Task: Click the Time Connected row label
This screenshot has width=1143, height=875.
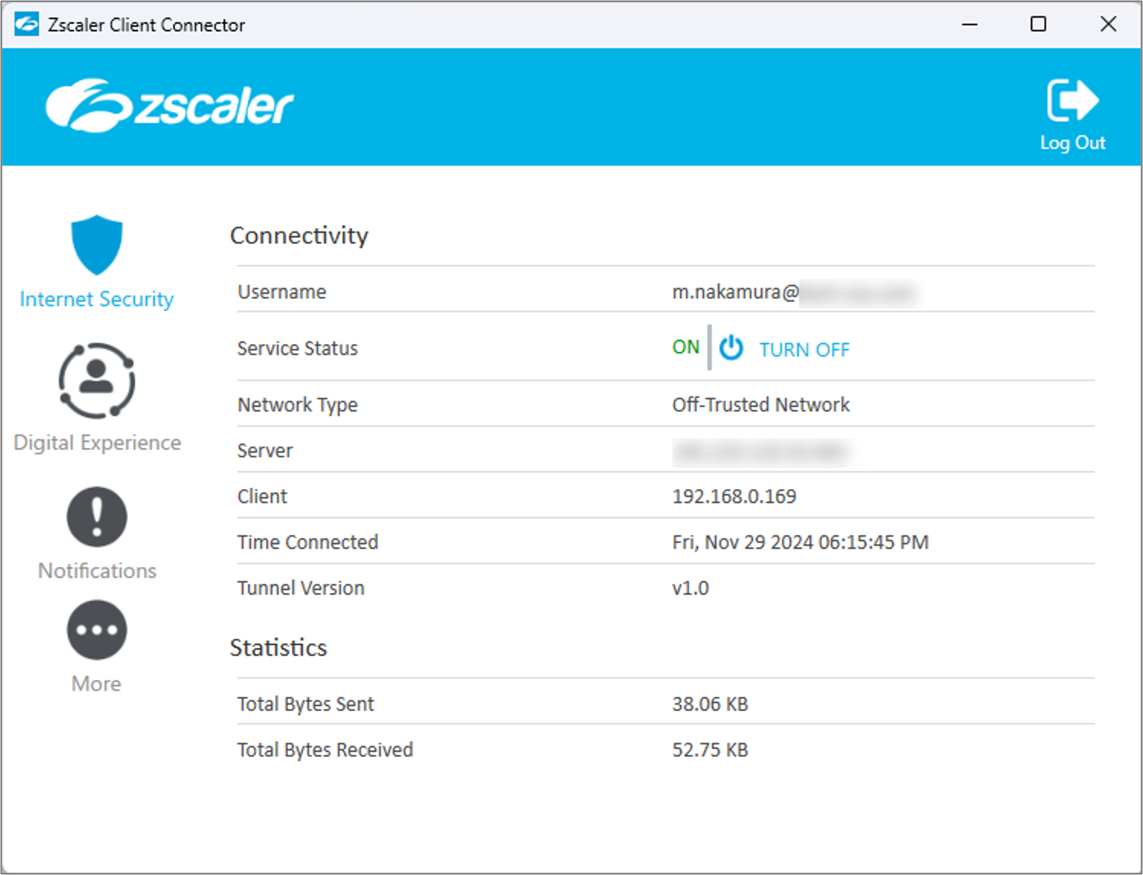Action: point(308,542)
